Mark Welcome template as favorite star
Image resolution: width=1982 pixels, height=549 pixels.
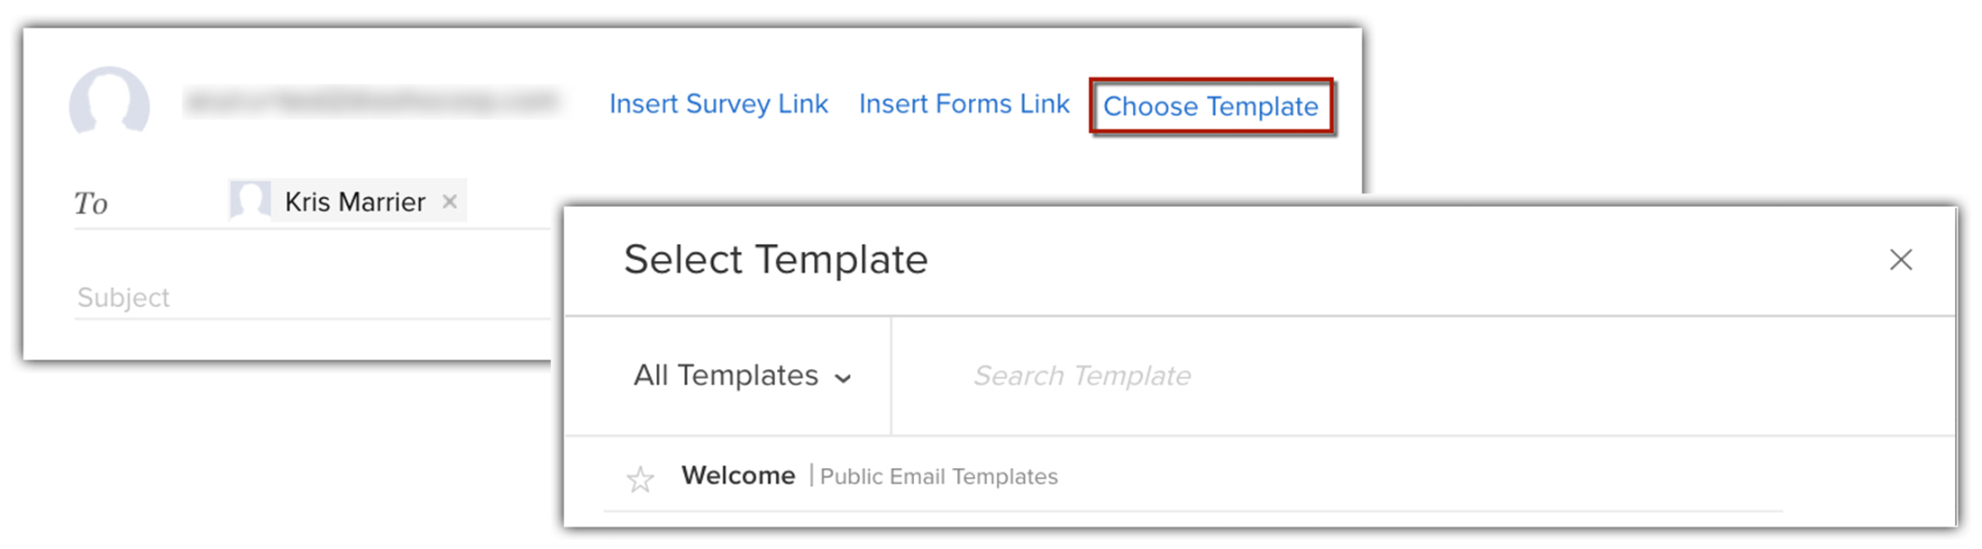coord(640,479)
